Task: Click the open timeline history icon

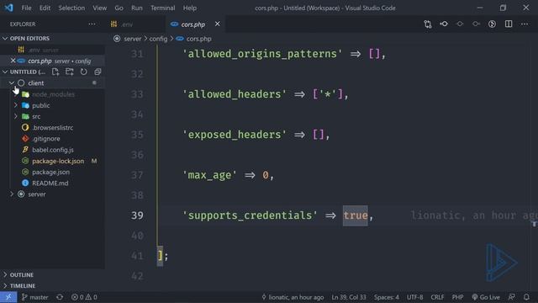Action: (492, 24)
